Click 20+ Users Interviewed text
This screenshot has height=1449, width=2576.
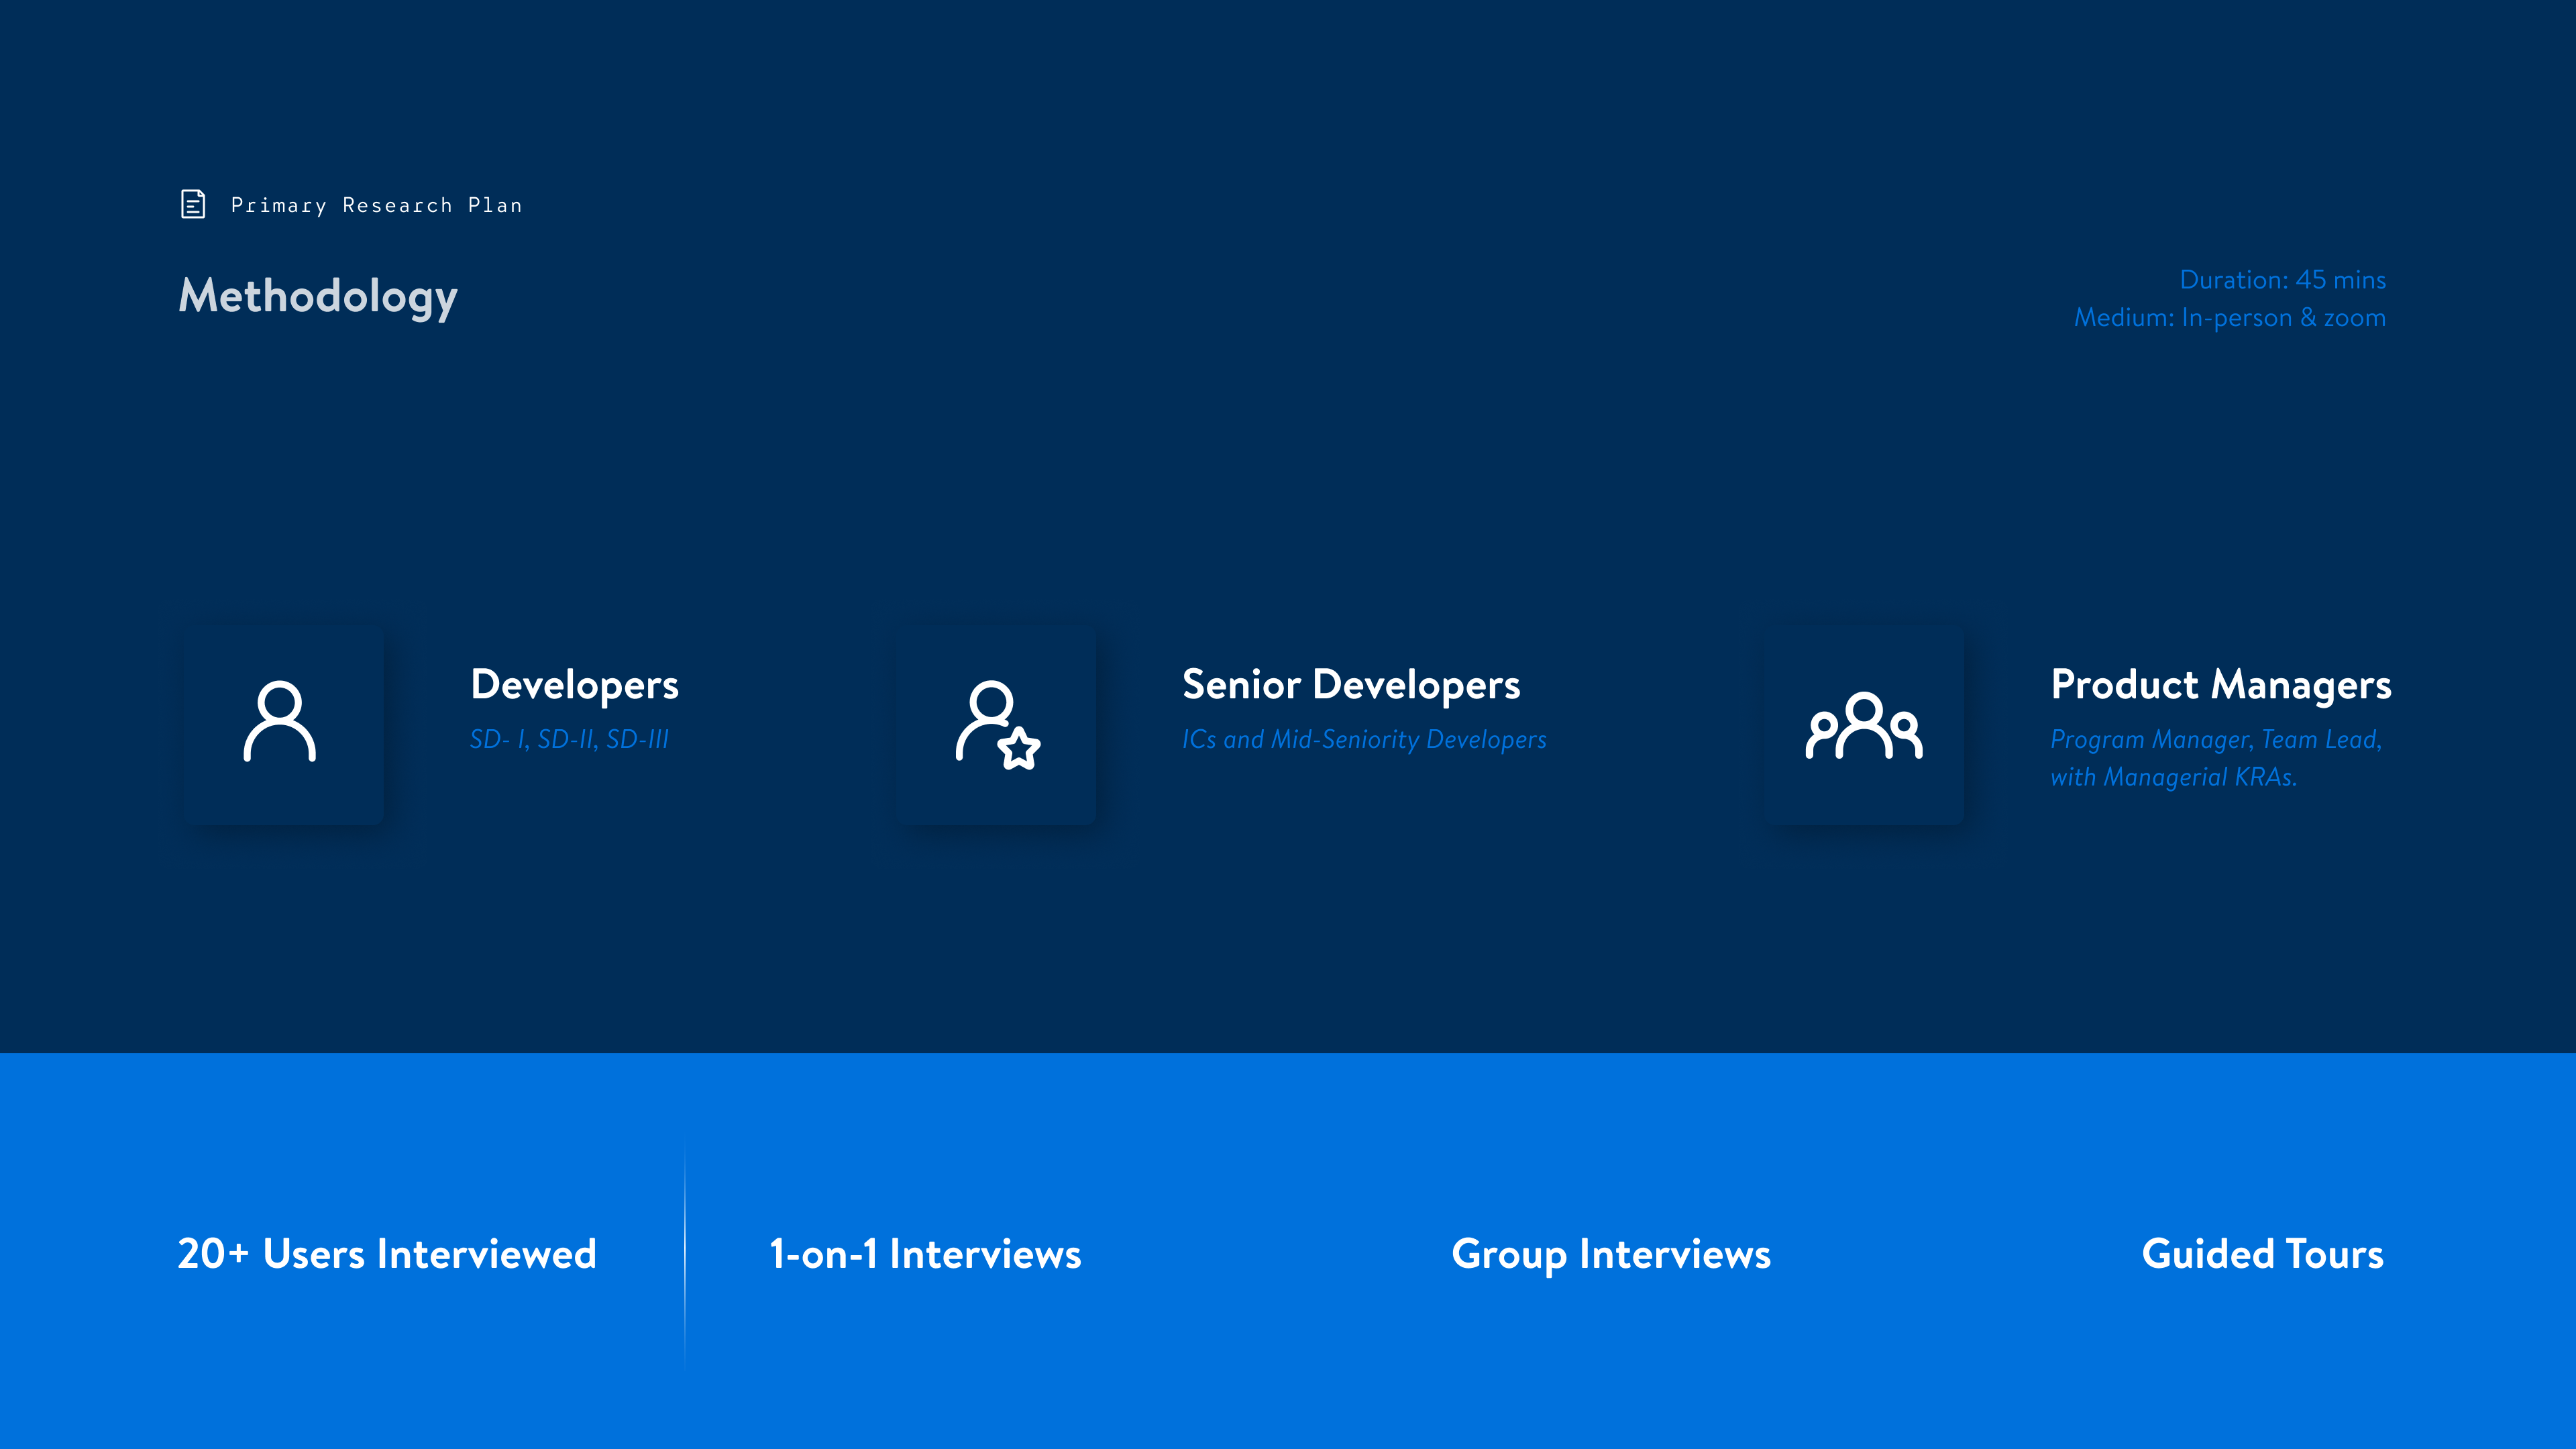click(386, 1254)
